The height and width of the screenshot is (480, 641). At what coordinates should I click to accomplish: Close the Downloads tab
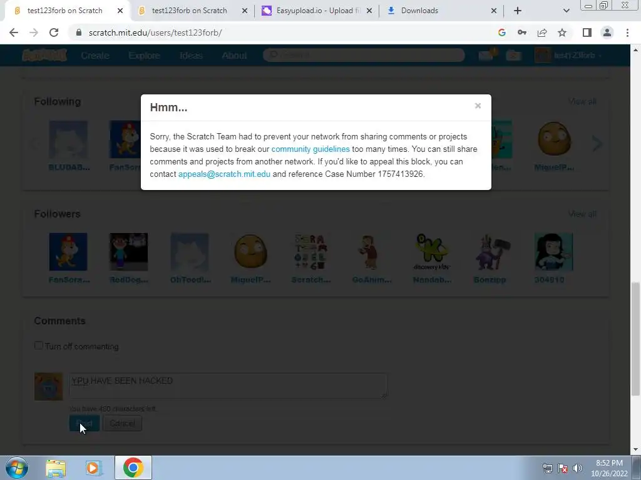click(494, 11)
